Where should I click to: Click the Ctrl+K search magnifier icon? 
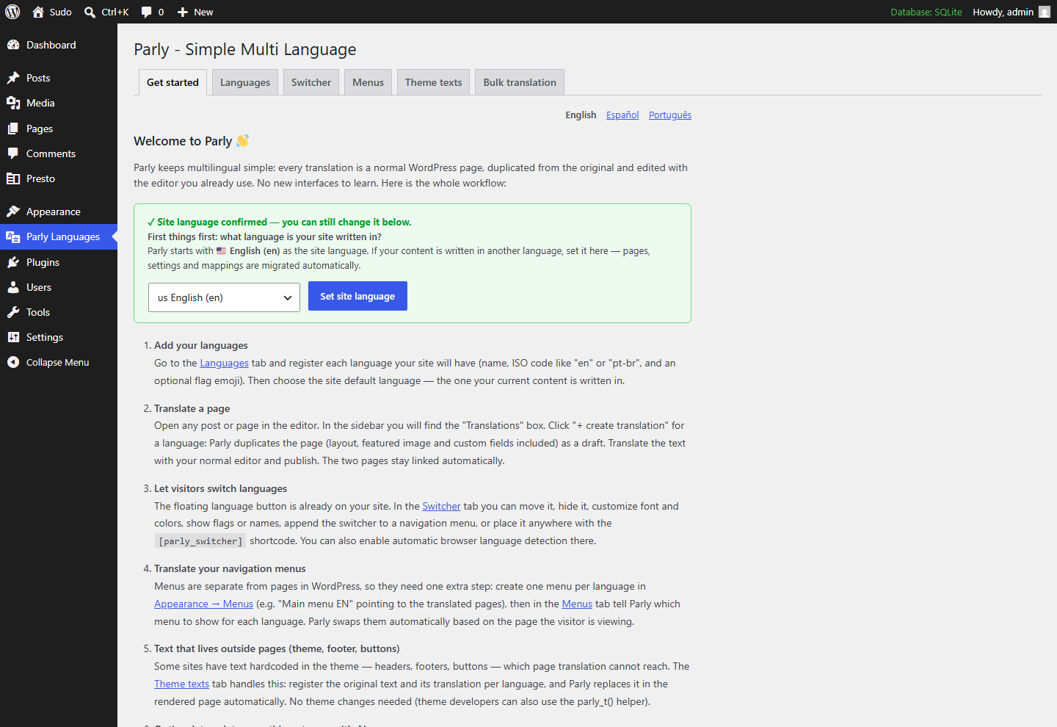click(x=90, y=12)
